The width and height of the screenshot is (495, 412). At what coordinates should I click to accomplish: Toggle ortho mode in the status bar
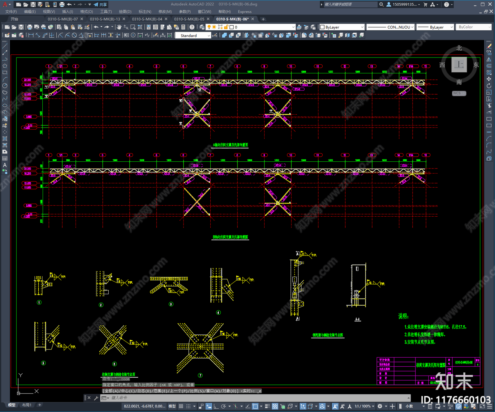pos(216,406)
